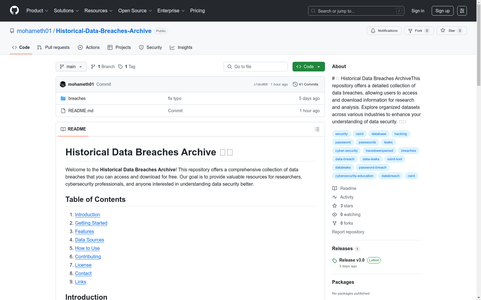Click the branch icon beside 1 Branch
This screenshot has height=300, width=481.
click(x=93, y=67)
